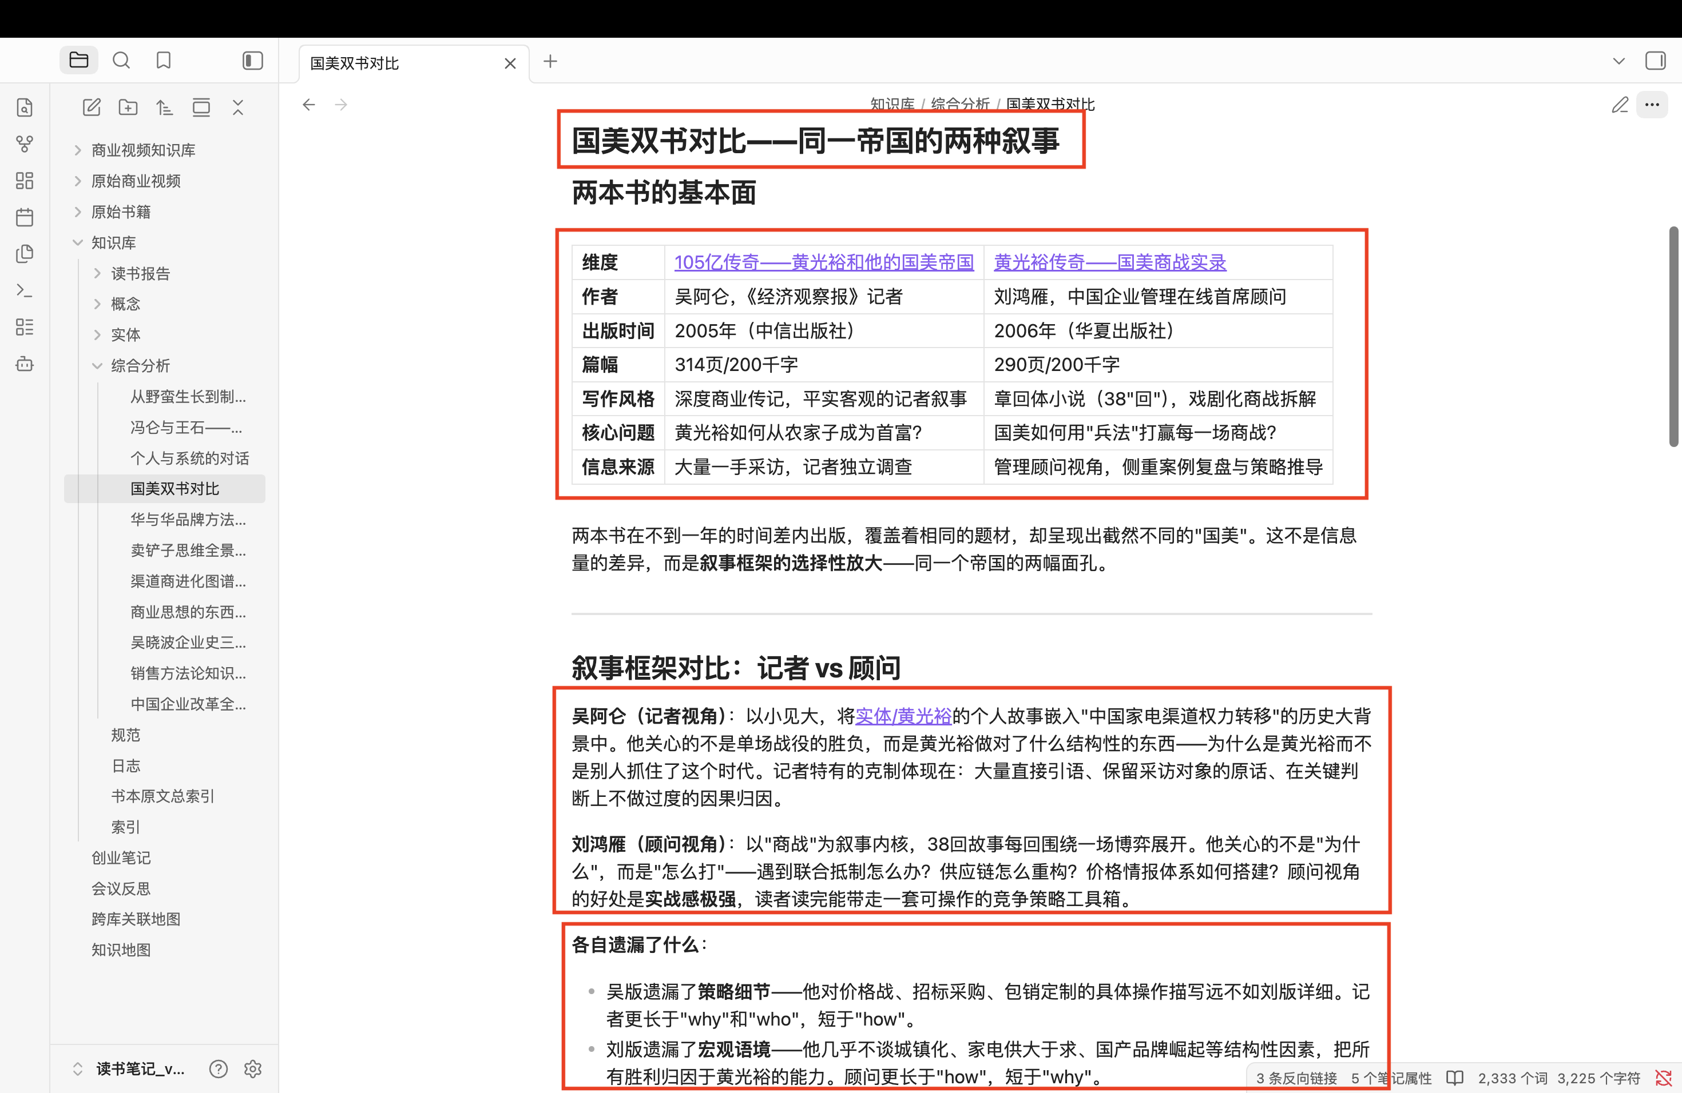The width and height of the screenshot is (1682, 1093).
Task: Click the vertical scrollbar thumb of the note
Action: [x=1673, y=337]
